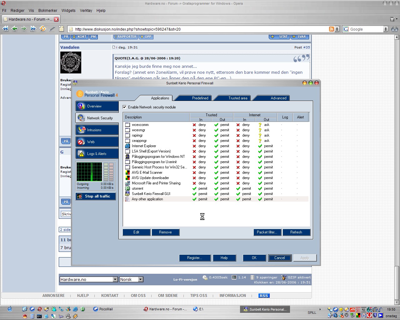Open the Web filtering section
Screen dimensions: 400x320
click(97, 142)
